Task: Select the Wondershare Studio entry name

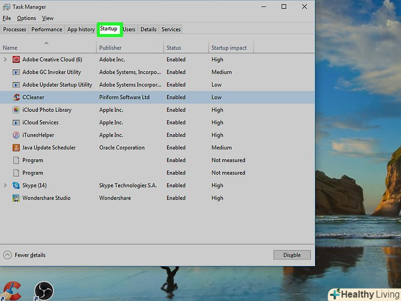Action: pos(46,198)
